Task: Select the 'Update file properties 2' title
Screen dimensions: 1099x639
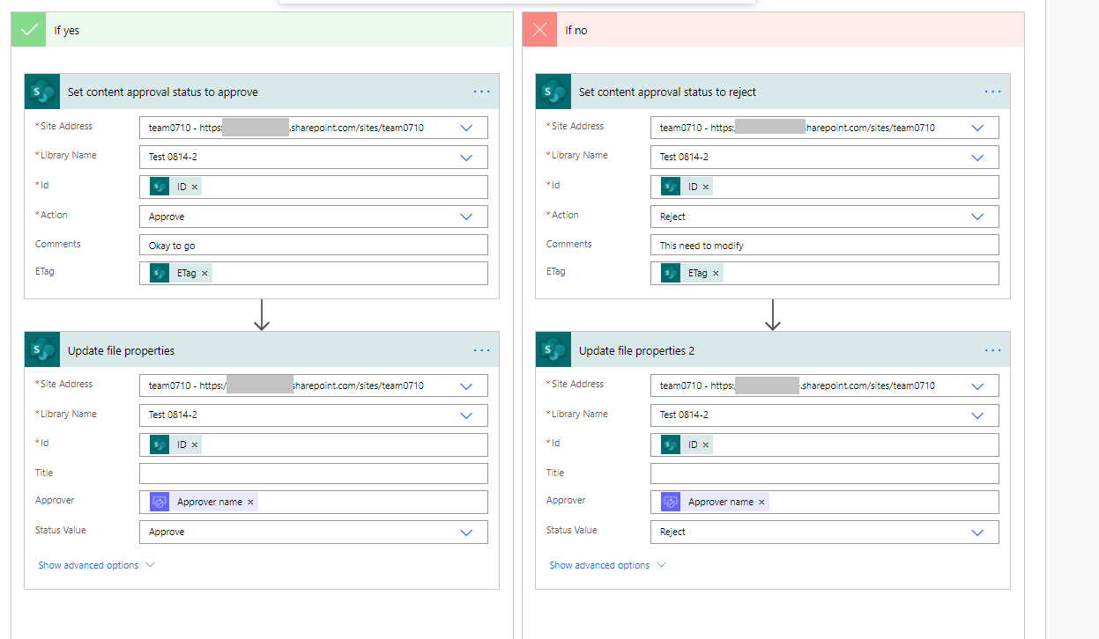Action: [x=636, y=350]
